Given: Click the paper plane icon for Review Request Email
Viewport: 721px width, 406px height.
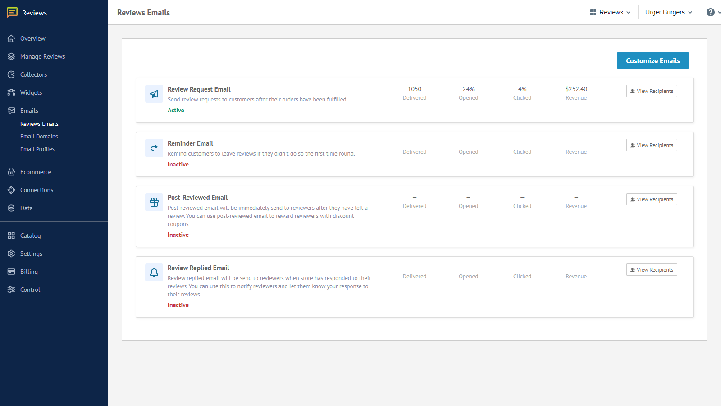Looking at the screenshot, I should [154, 94].
